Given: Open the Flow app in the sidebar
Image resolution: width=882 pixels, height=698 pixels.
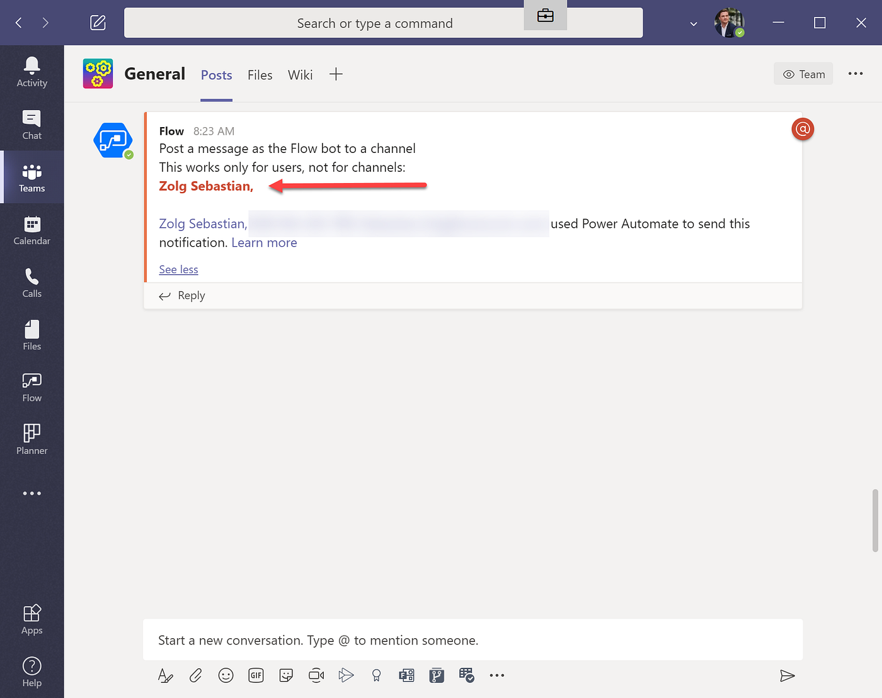Looking at the screenshot, I should (31, 386).
